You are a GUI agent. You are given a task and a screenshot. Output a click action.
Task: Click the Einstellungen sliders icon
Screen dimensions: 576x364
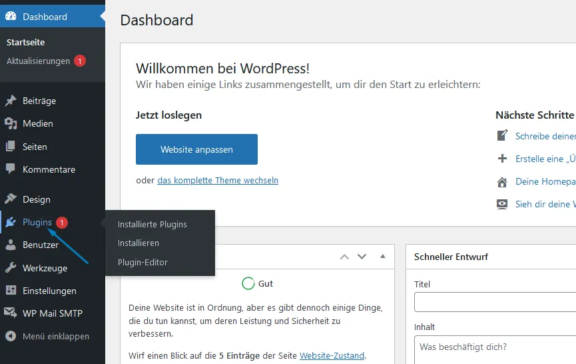[x=11, y=291]
